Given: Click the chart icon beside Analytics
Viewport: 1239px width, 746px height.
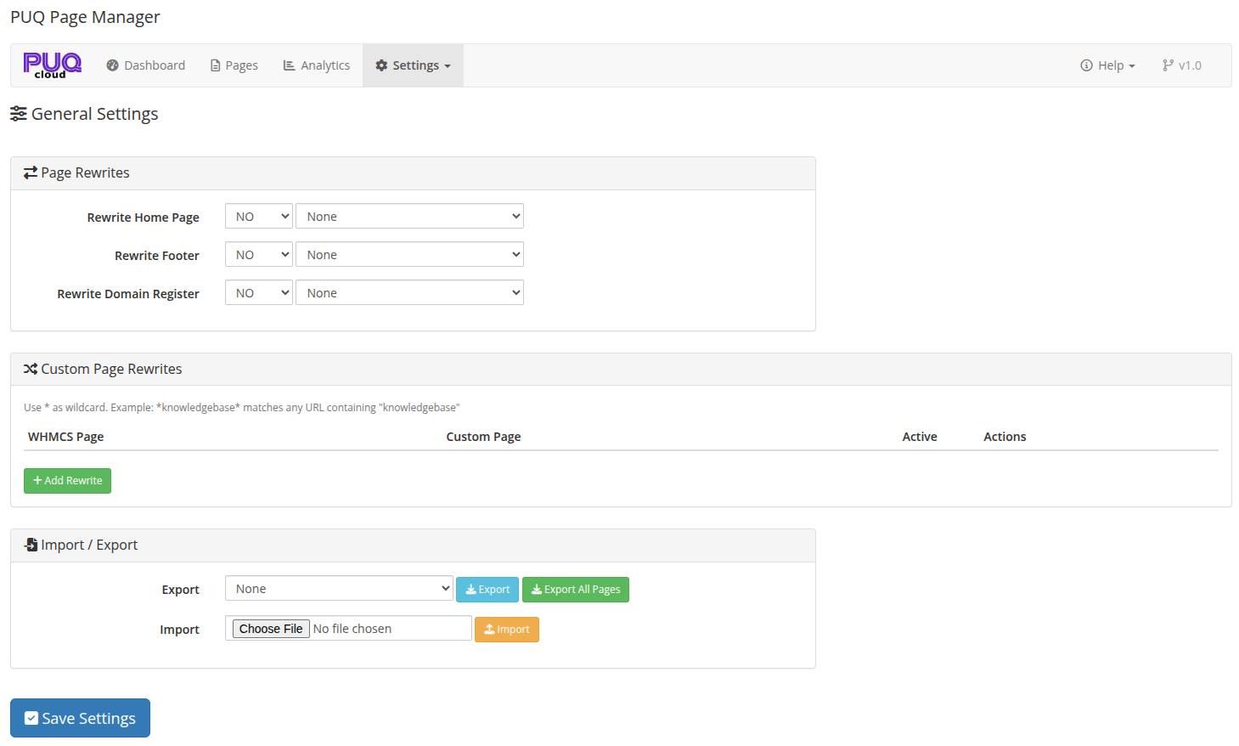Looking at the screenshot, I should tap(290, 65).
